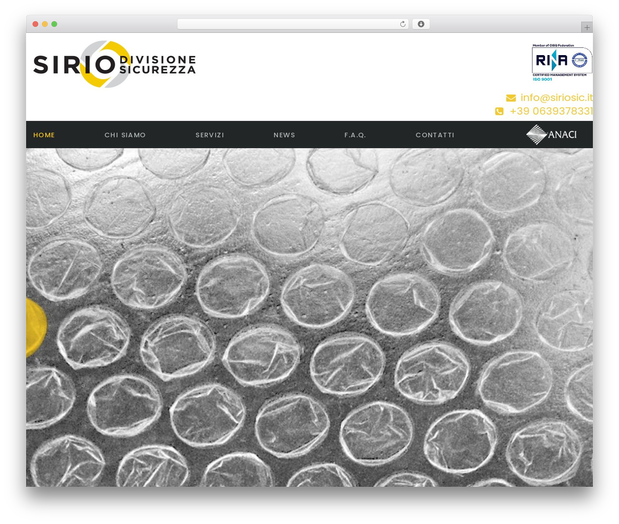The width and height of the screenshot is (619, 524).
Task: Open the ANACI logo link
Action: (x=551, y=134)
